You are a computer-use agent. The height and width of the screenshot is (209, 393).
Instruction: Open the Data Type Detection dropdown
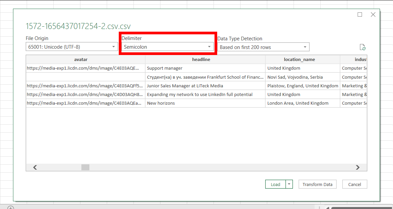click(263, 47)
